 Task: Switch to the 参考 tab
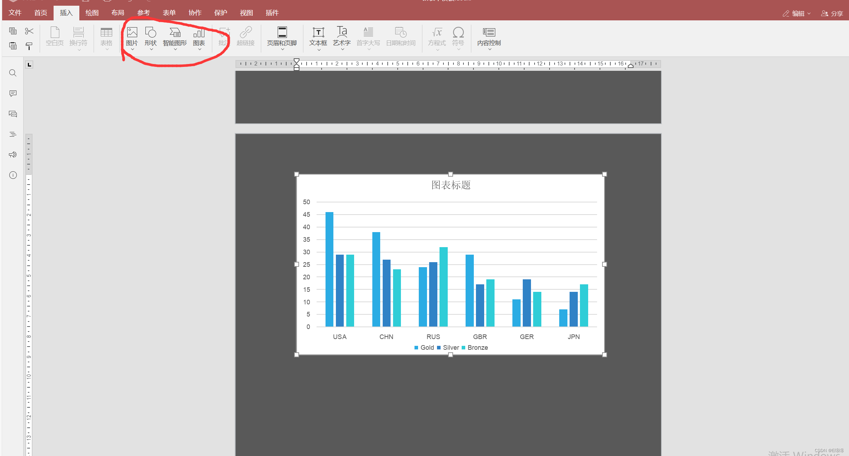coord(143,13)
